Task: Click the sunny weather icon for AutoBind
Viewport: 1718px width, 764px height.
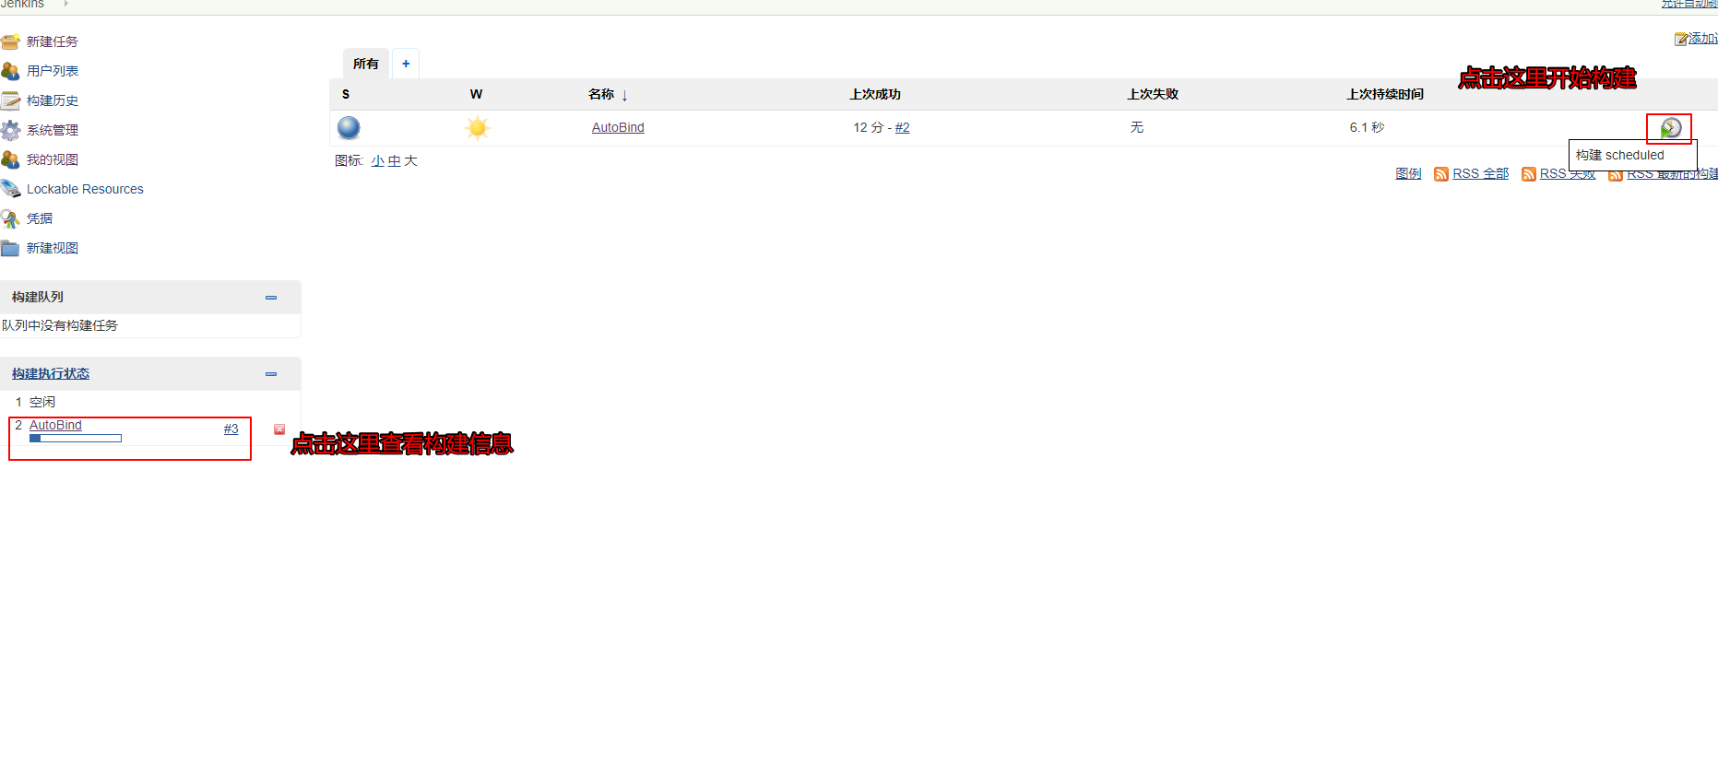Action: tap(478, 127)
